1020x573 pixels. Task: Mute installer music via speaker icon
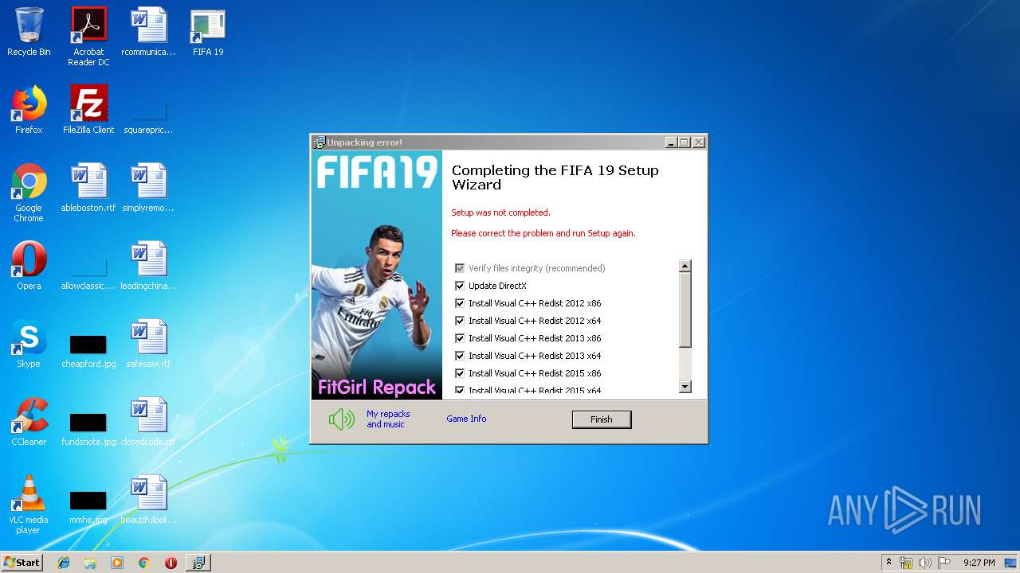coord(342,419)
